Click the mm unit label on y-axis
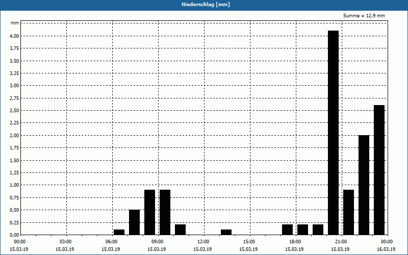This screenshot has height=255, width=408. (15, 23)
